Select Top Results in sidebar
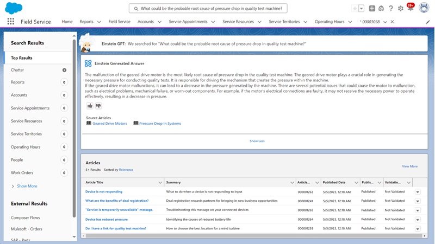The width and height of the screenshot is (435, 244). (x=38, y=58)
